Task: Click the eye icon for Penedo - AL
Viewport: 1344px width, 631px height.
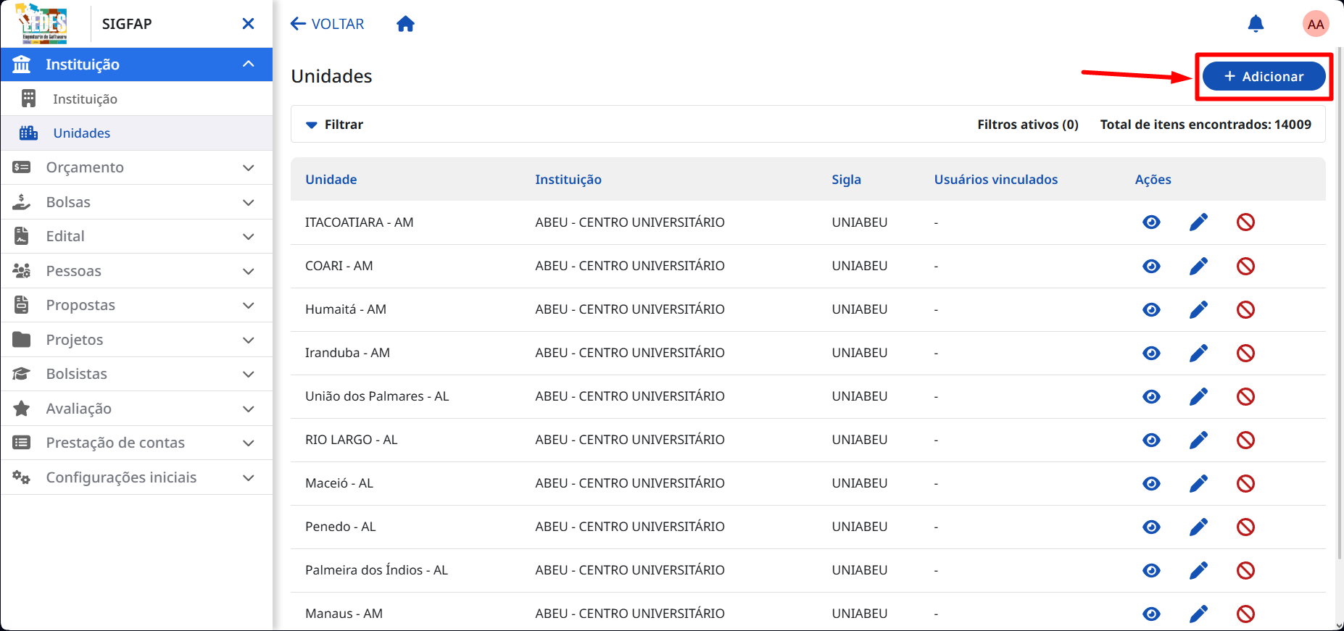Action: (1151, 527)
